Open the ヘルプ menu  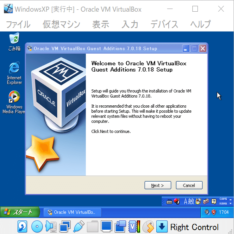coord(201,24)
